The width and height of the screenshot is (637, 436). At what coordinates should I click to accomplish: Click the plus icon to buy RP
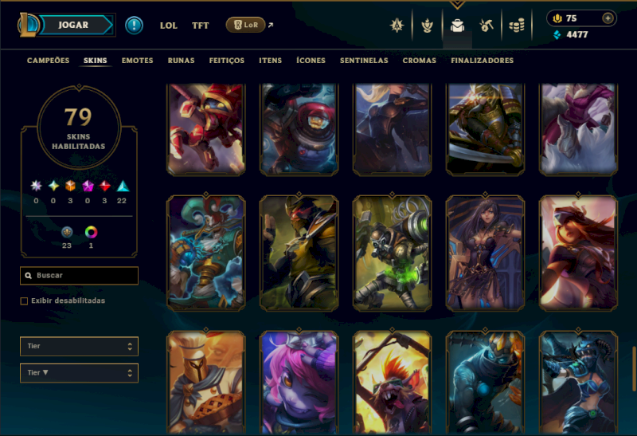pos(608,18)
